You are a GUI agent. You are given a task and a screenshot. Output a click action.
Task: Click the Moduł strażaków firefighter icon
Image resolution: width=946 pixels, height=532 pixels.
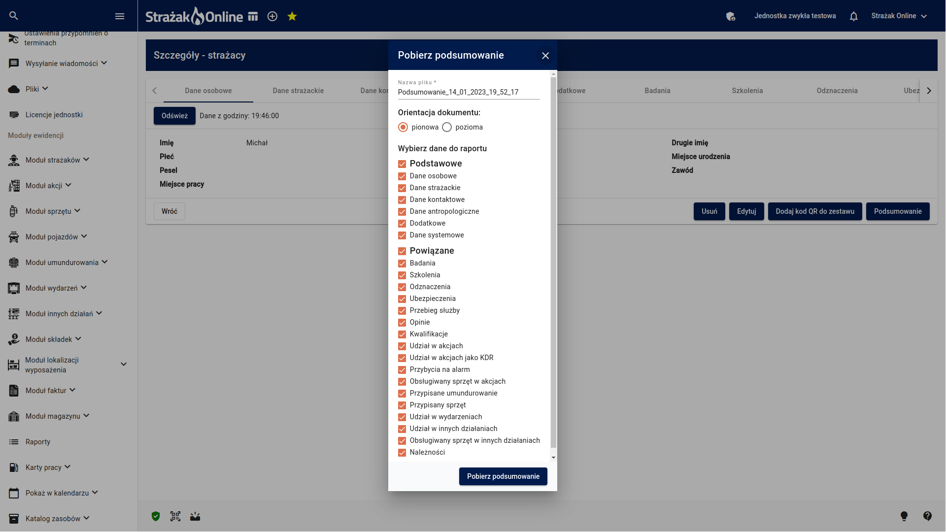coord(14,160)
